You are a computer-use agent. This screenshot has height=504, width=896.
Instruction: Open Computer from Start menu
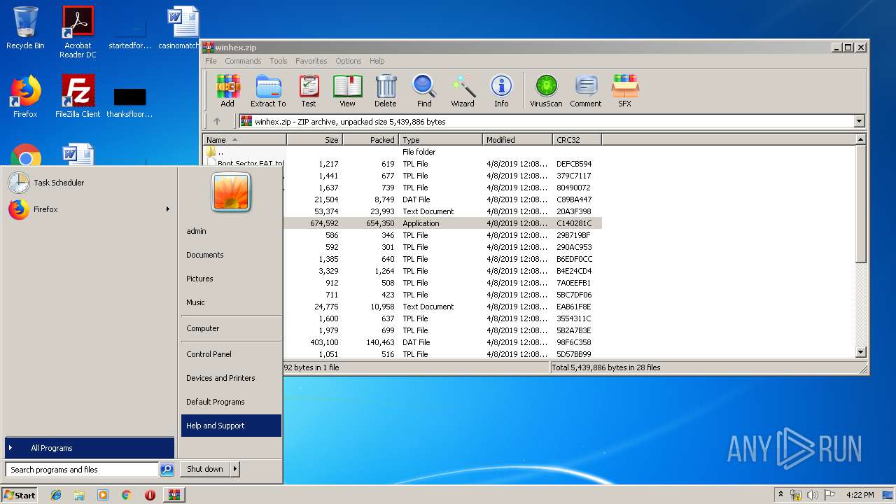[x=231, y=328]
